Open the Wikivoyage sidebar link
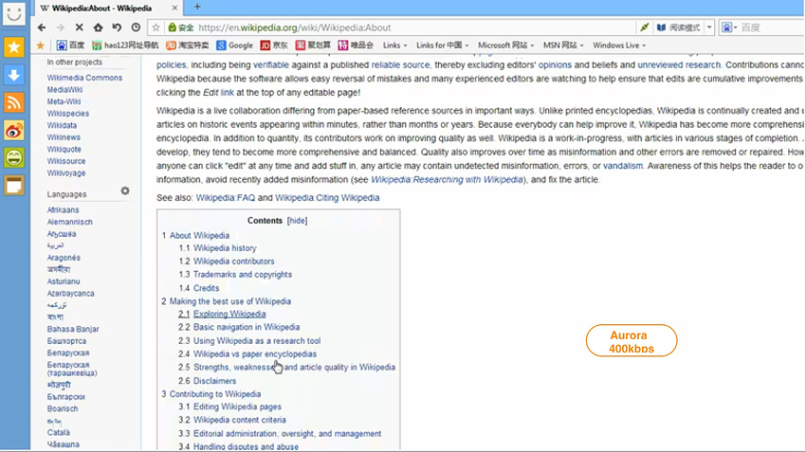The image size is (806, 452). click(x=66, y=173)
